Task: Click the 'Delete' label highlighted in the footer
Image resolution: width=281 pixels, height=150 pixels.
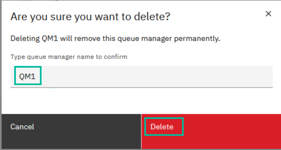Action: click(162, 127)
